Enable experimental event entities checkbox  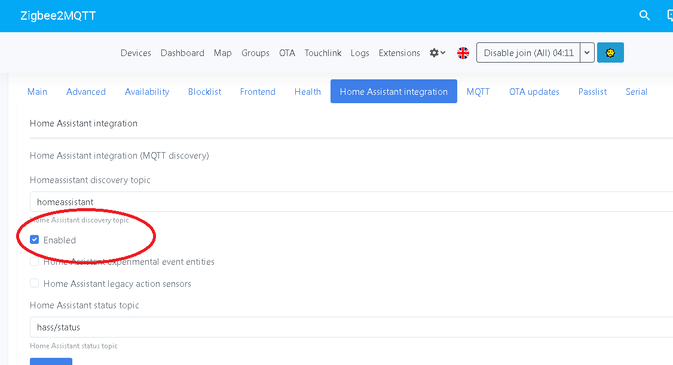click(x=34, y=261)
